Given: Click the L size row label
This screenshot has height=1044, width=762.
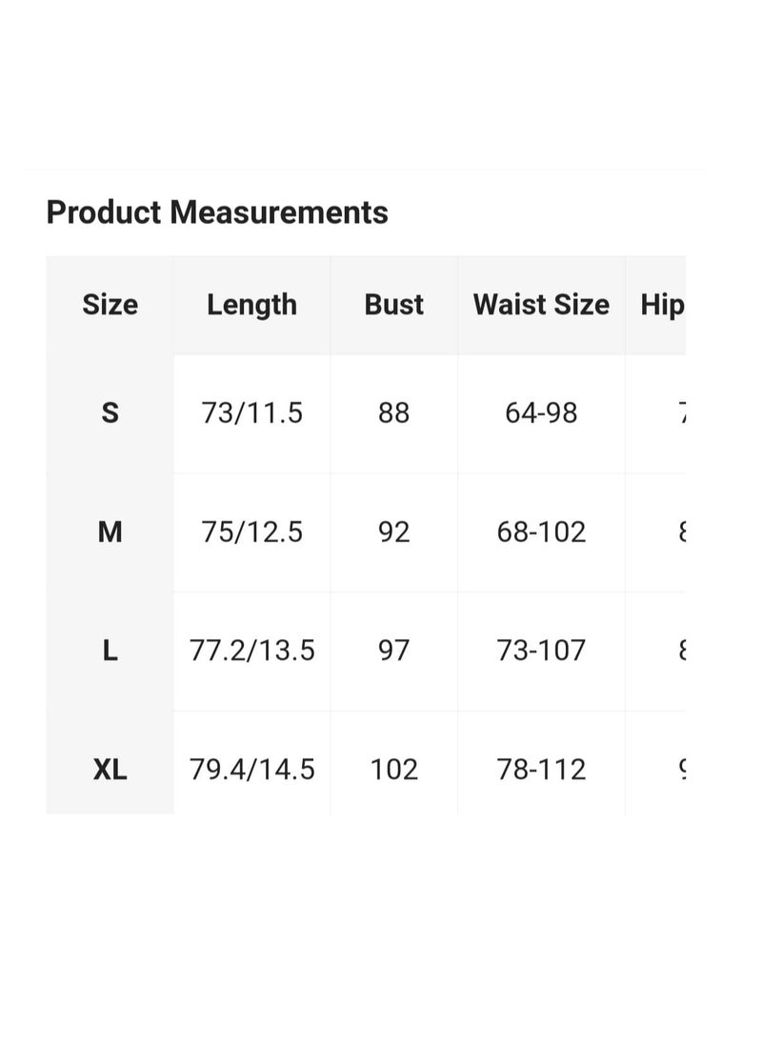Looking at the screenshot, I should 110,651.
